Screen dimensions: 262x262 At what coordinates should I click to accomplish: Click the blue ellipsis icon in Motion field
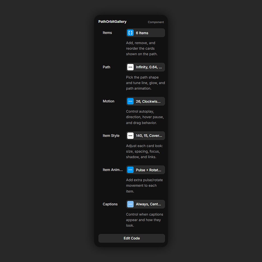[x=130, y=101]
